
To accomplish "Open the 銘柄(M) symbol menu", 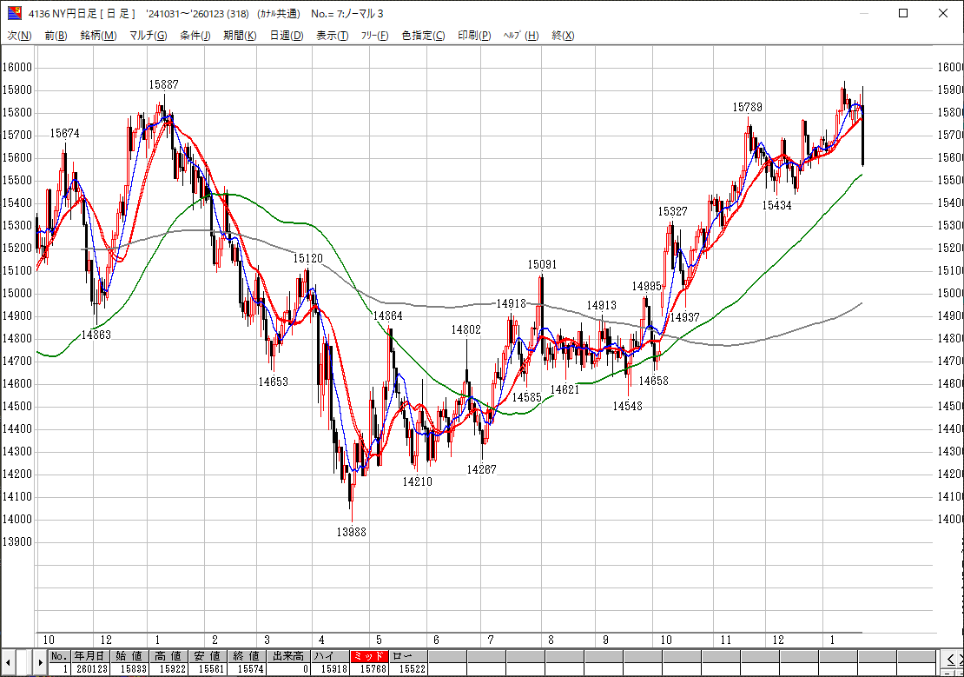I will tap(97, 36).
